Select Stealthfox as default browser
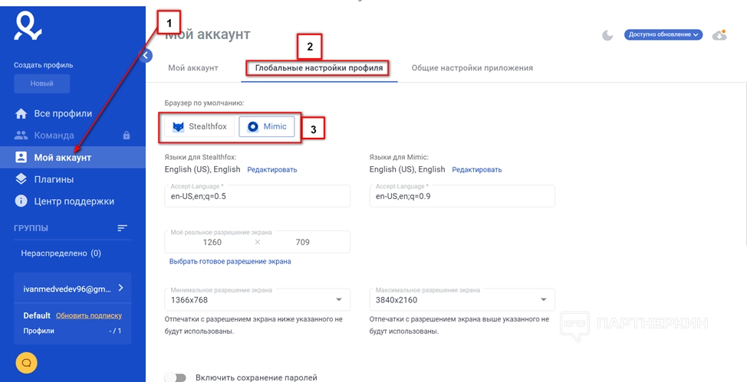 [x=199, y=127]
